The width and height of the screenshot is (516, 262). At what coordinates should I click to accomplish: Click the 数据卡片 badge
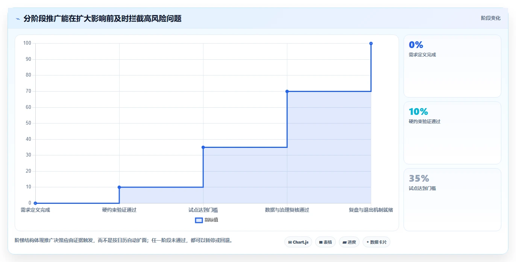point(376,242)
